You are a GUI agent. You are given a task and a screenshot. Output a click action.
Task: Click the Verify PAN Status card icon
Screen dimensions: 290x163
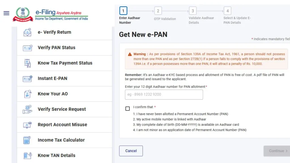point(27,48)
